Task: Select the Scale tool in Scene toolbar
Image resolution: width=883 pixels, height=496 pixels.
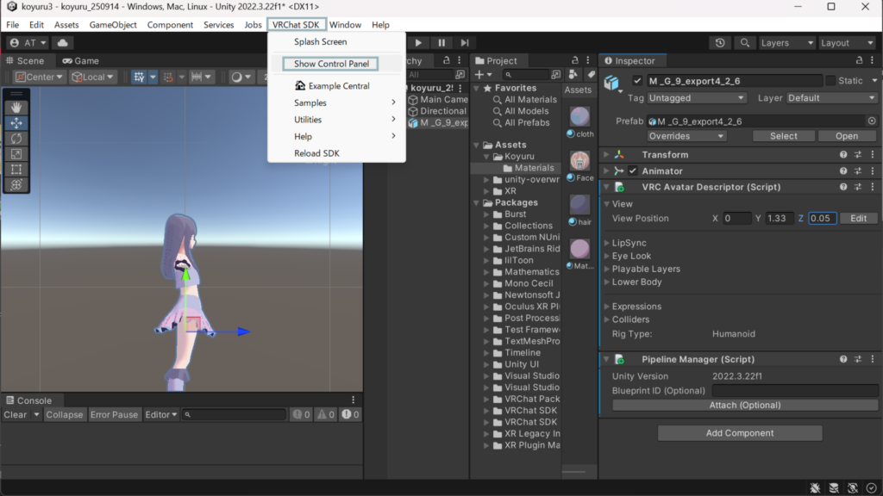Action: (16, 154)
